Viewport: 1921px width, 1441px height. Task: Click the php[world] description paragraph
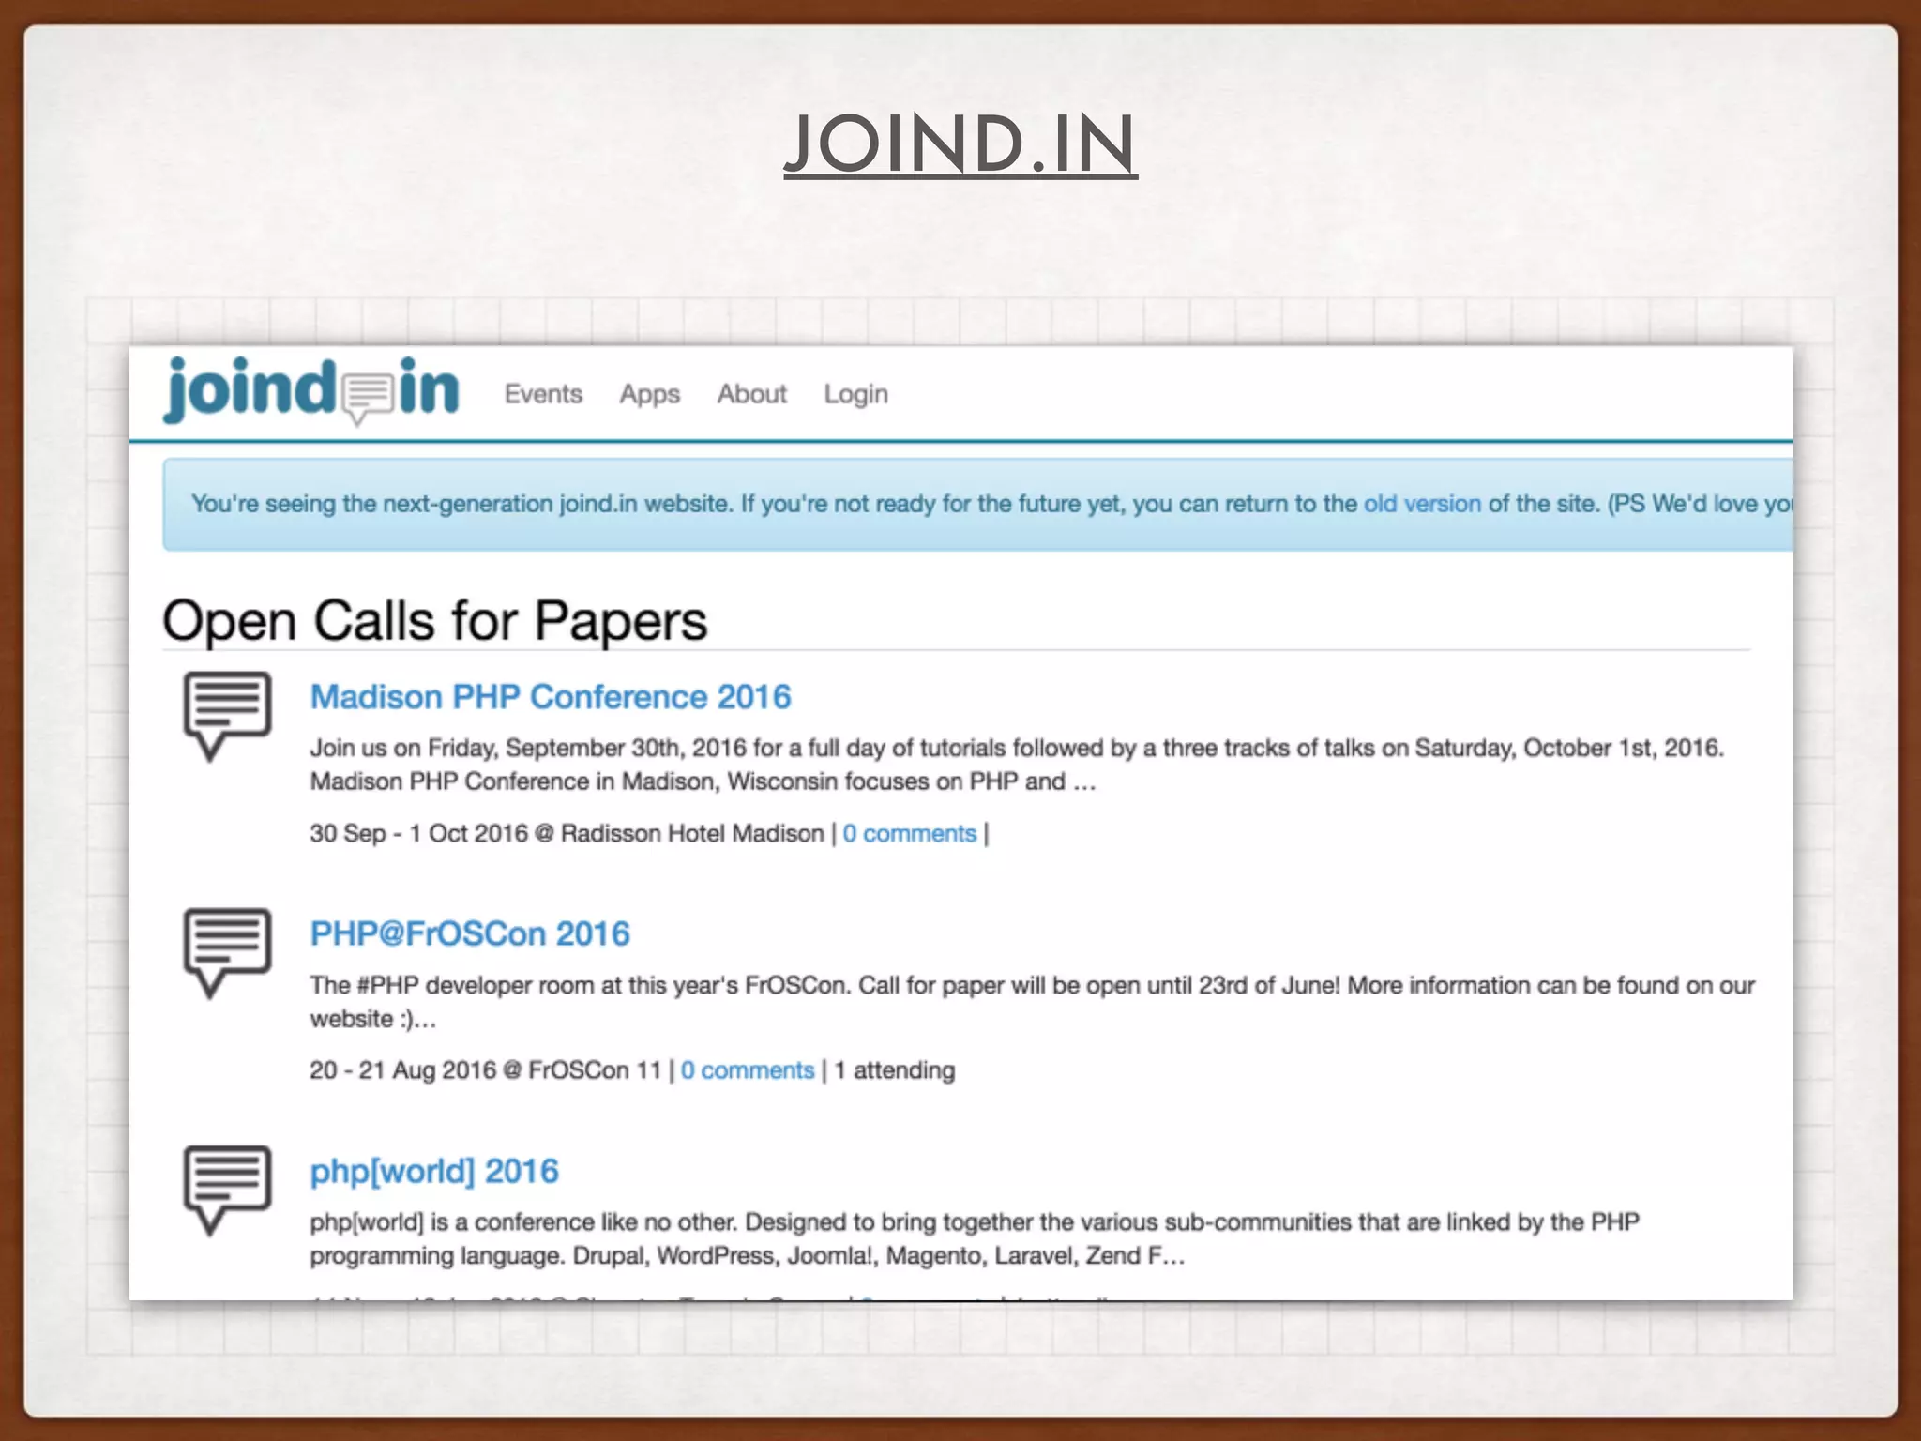(x=975, y=1239)
